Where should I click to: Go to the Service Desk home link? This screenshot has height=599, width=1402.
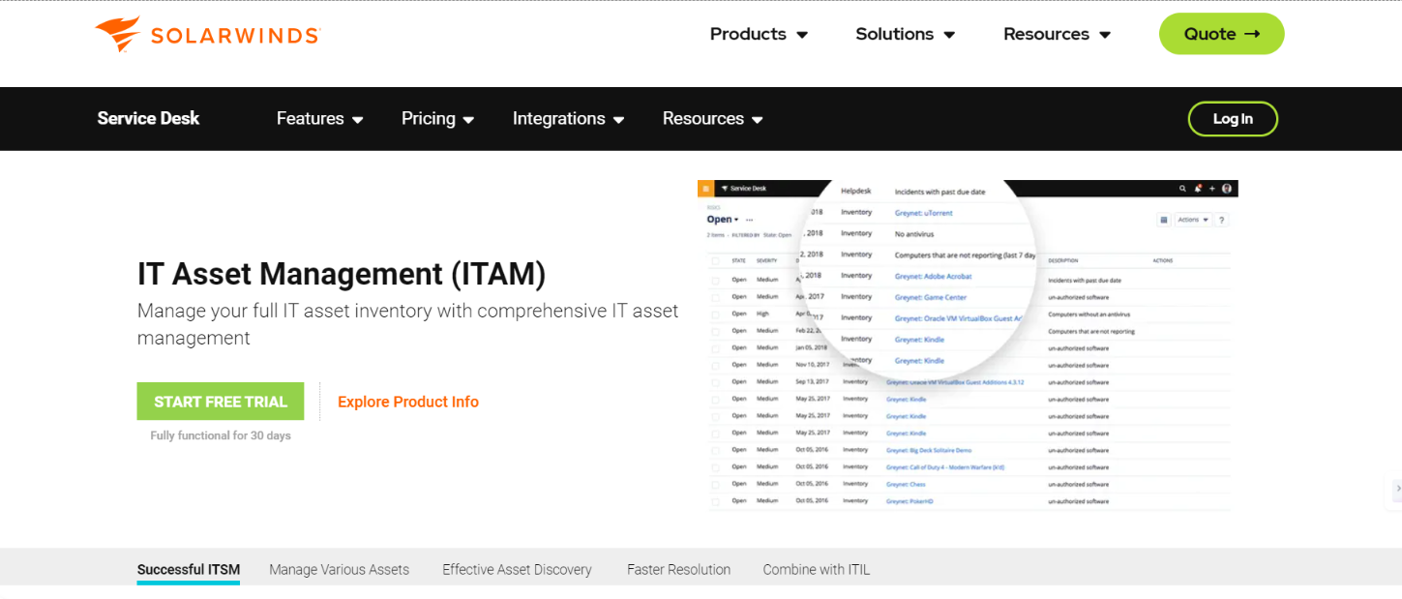[x=148, y=118]
